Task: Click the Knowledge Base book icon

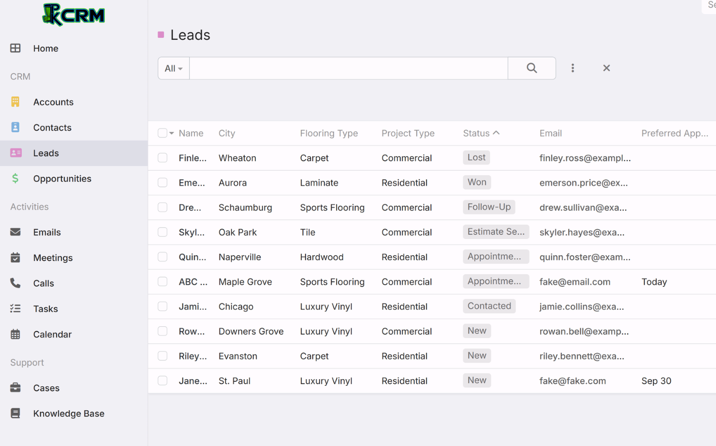Action: click(x=16, y=413)
